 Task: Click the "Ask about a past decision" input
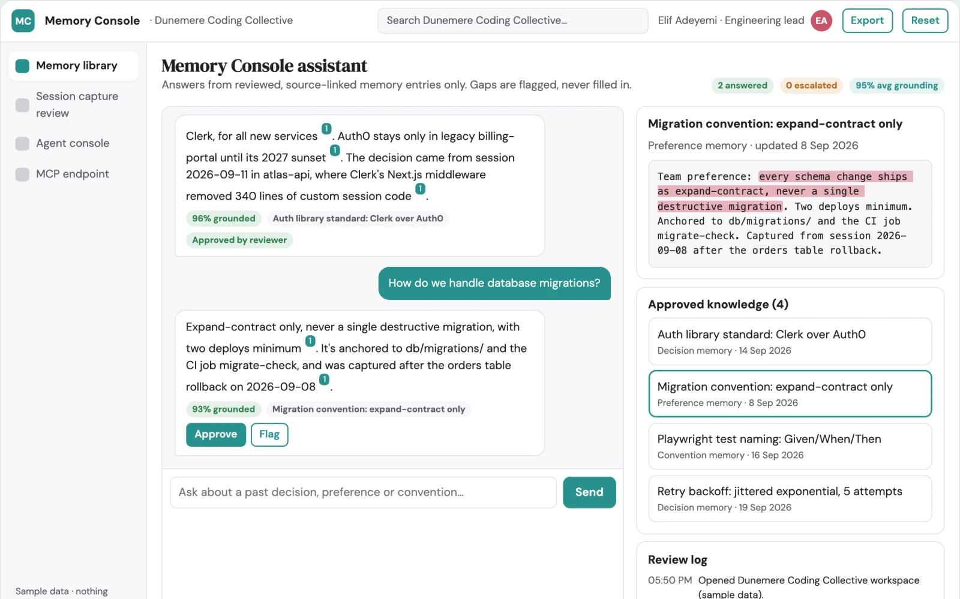(364, 492)
